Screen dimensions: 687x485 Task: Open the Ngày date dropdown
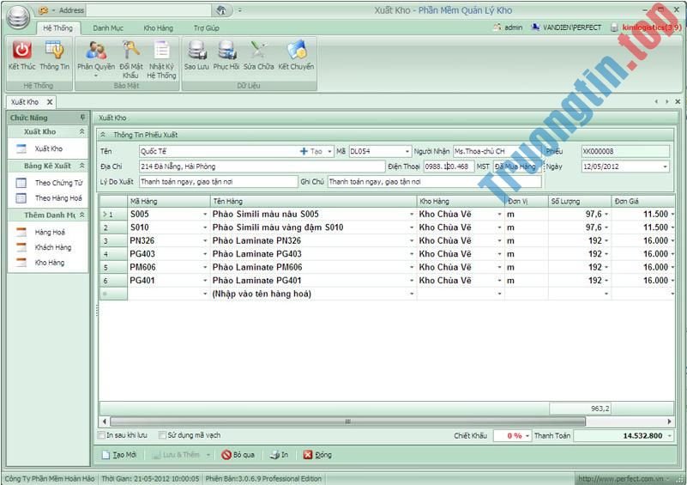665,167
